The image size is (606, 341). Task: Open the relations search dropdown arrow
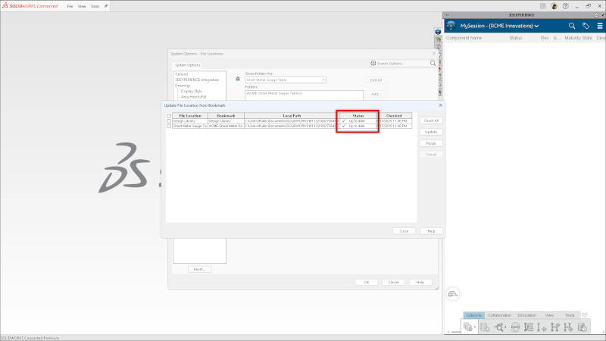(x=505, y=327)
